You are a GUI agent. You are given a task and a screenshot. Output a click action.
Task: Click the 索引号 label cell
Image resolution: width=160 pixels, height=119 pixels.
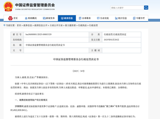(17, 34)
